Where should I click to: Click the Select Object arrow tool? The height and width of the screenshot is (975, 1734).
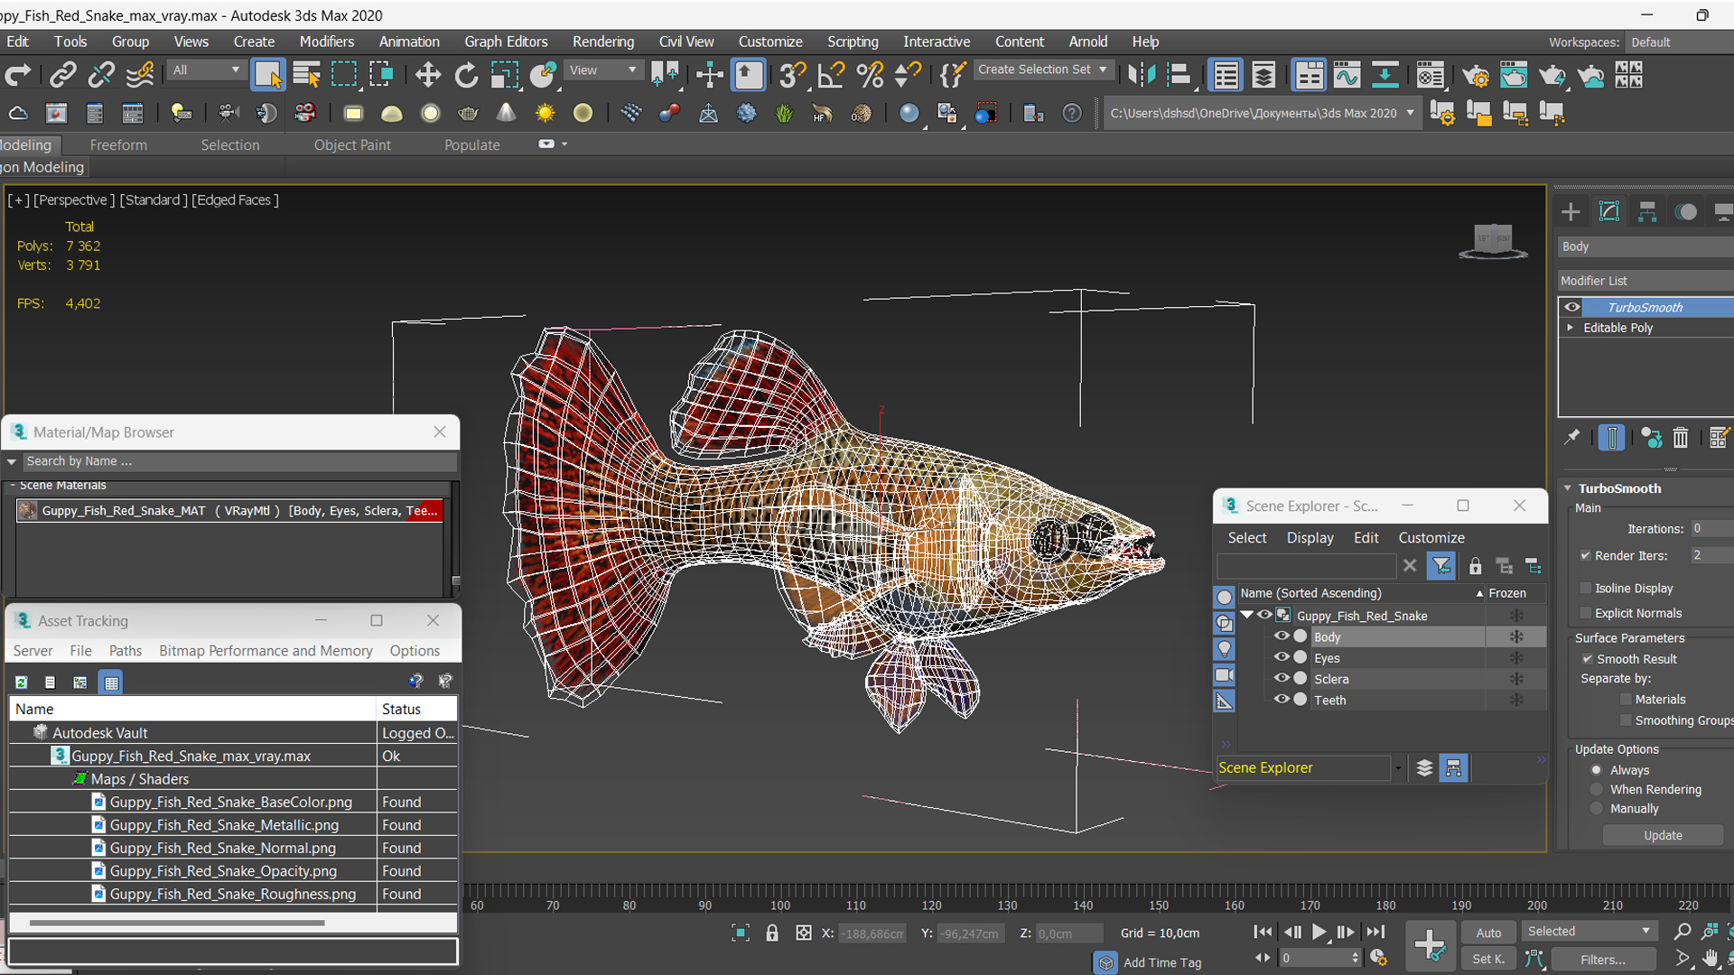point(267,75)
